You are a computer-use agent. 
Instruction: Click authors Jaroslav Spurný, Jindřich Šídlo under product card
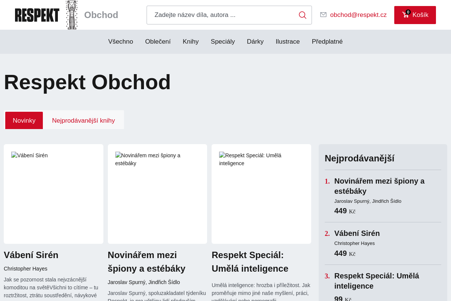tap(144, 282)
